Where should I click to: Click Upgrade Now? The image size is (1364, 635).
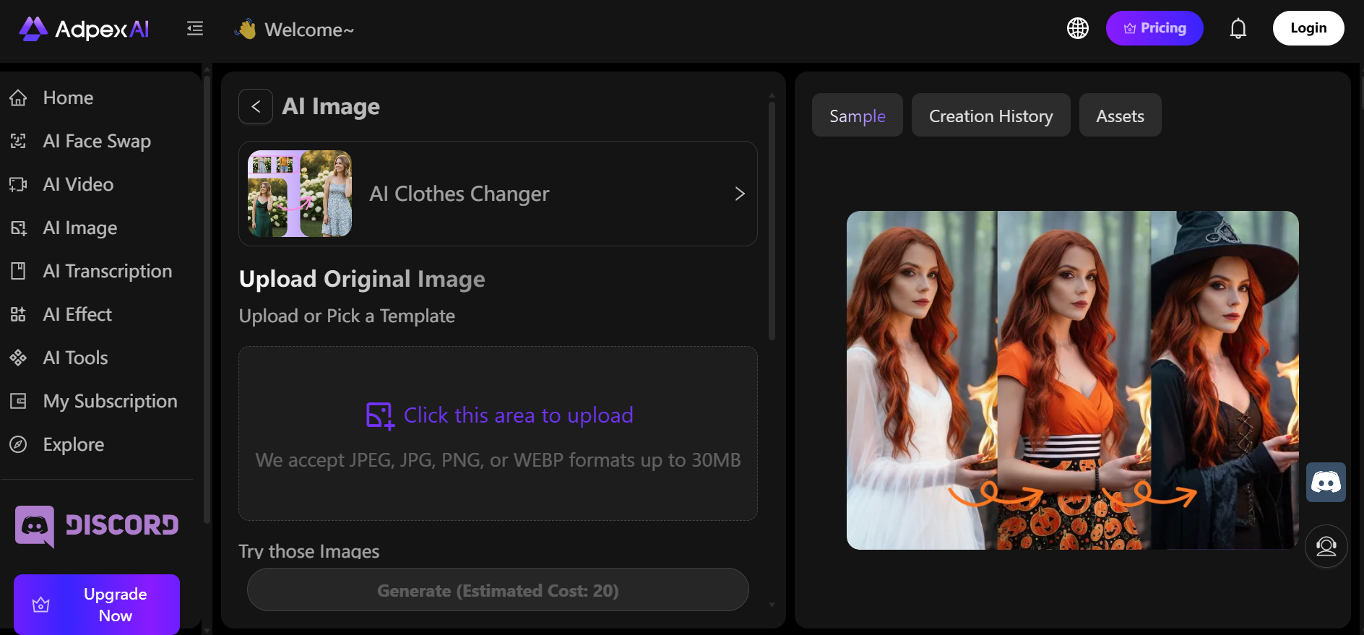tap(96, 604)
